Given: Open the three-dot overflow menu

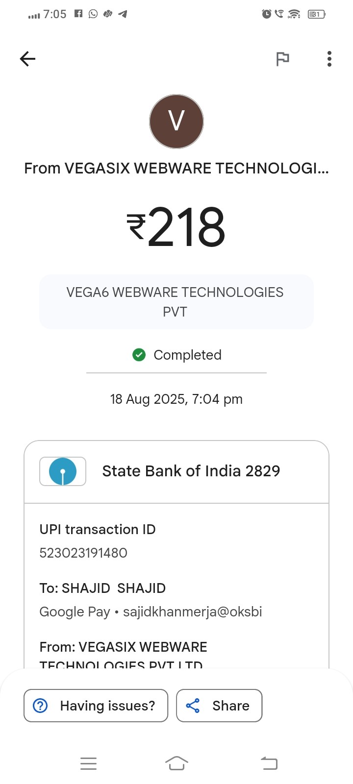Looking at the screenshot, I should coord(329,59).
